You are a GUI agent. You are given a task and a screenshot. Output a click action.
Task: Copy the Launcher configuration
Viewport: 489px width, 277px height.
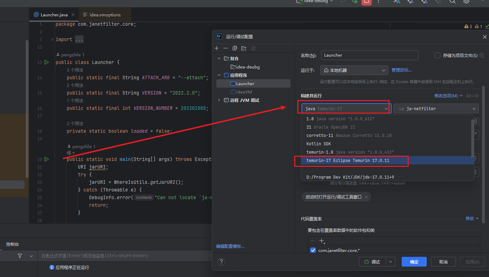[234, 48]
